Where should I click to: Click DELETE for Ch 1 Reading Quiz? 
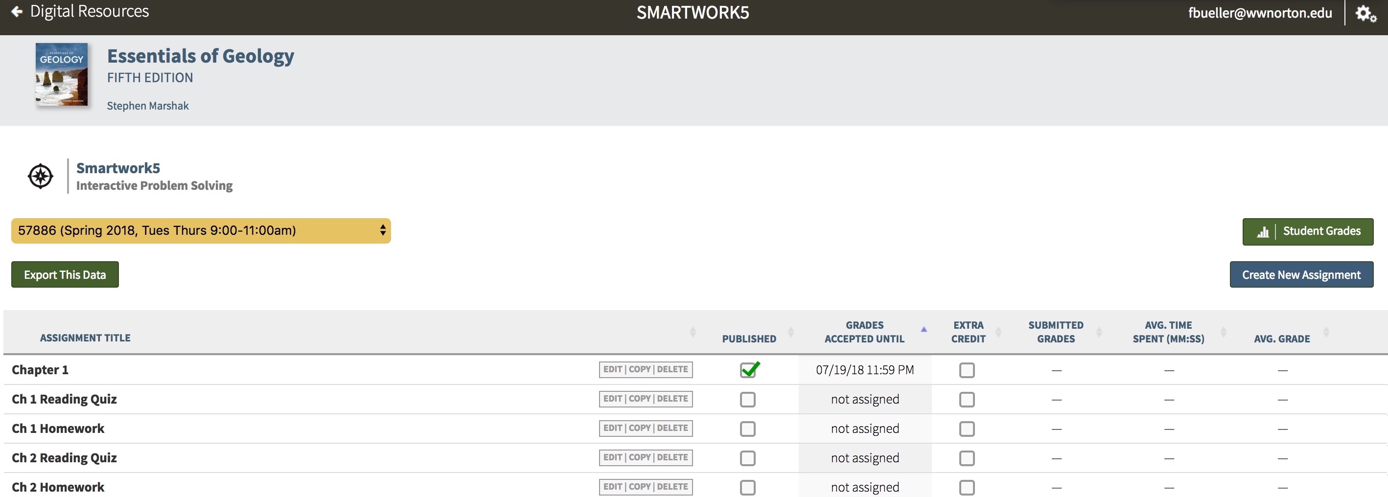click(672, 399)
